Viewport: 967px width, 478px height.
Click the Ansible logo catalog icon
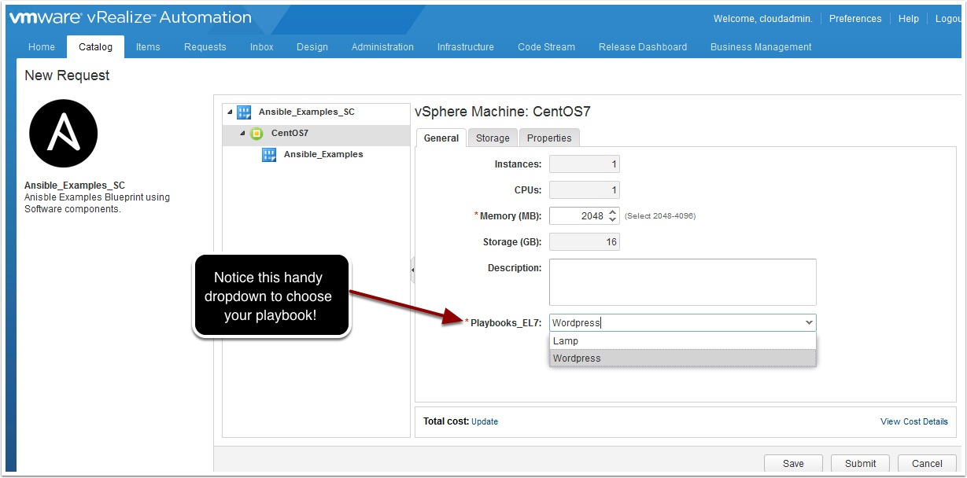coord(64,134)
